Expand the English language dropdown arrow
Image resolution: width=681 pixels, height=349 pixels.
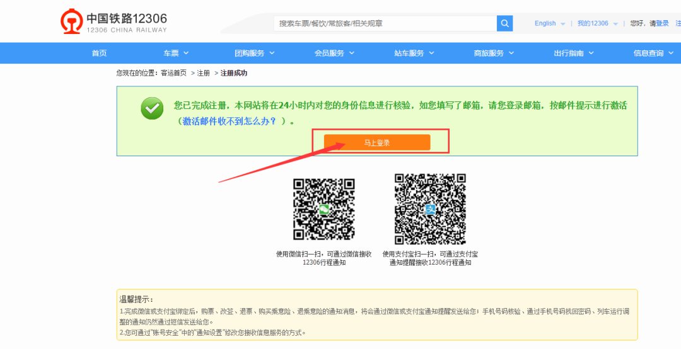pos(563,24)
